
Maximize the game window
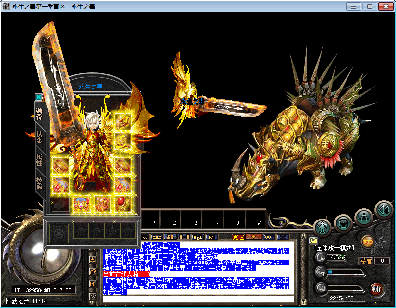(370, 6)
